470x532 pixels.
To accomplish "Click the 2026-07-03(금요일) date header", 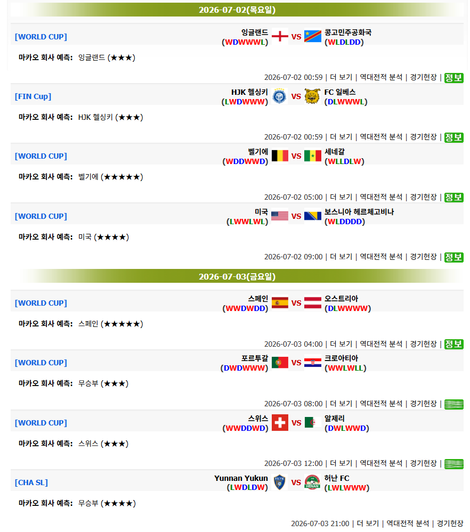I will pyautogui.click(x=237, y=276).
